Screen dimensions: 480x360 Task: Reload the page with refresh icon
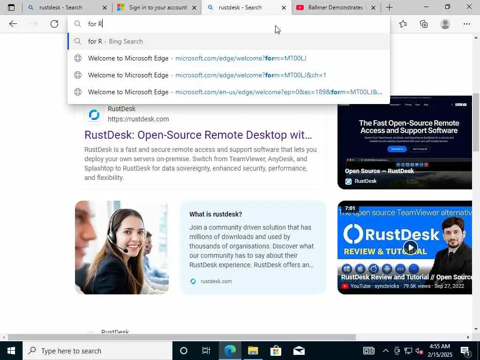tap(54, 24)
